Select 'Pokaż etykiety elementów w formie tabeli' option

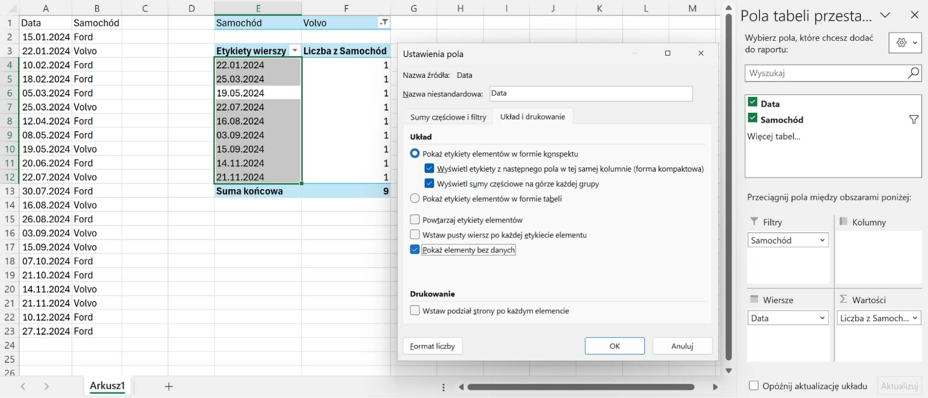tap(415, 199)
